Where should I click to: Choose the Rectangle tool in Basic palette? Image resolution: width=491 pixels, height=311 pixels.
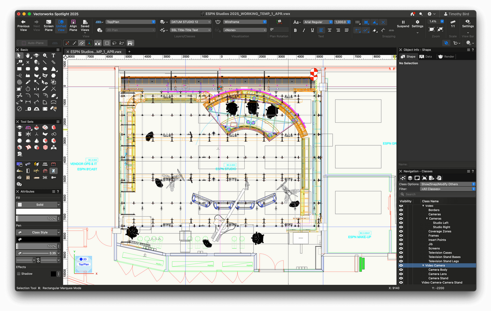pos(19,69)
